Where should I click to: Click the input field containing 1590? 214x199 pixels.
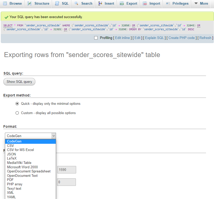(66, 170)
